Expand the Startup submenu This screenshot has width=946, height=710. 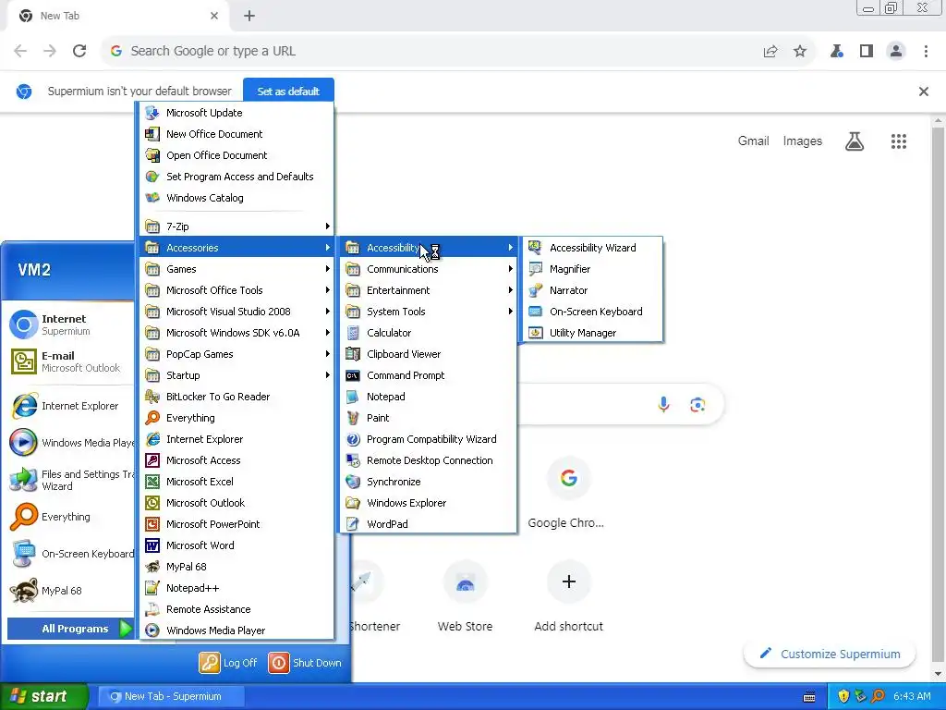point(236,375)
